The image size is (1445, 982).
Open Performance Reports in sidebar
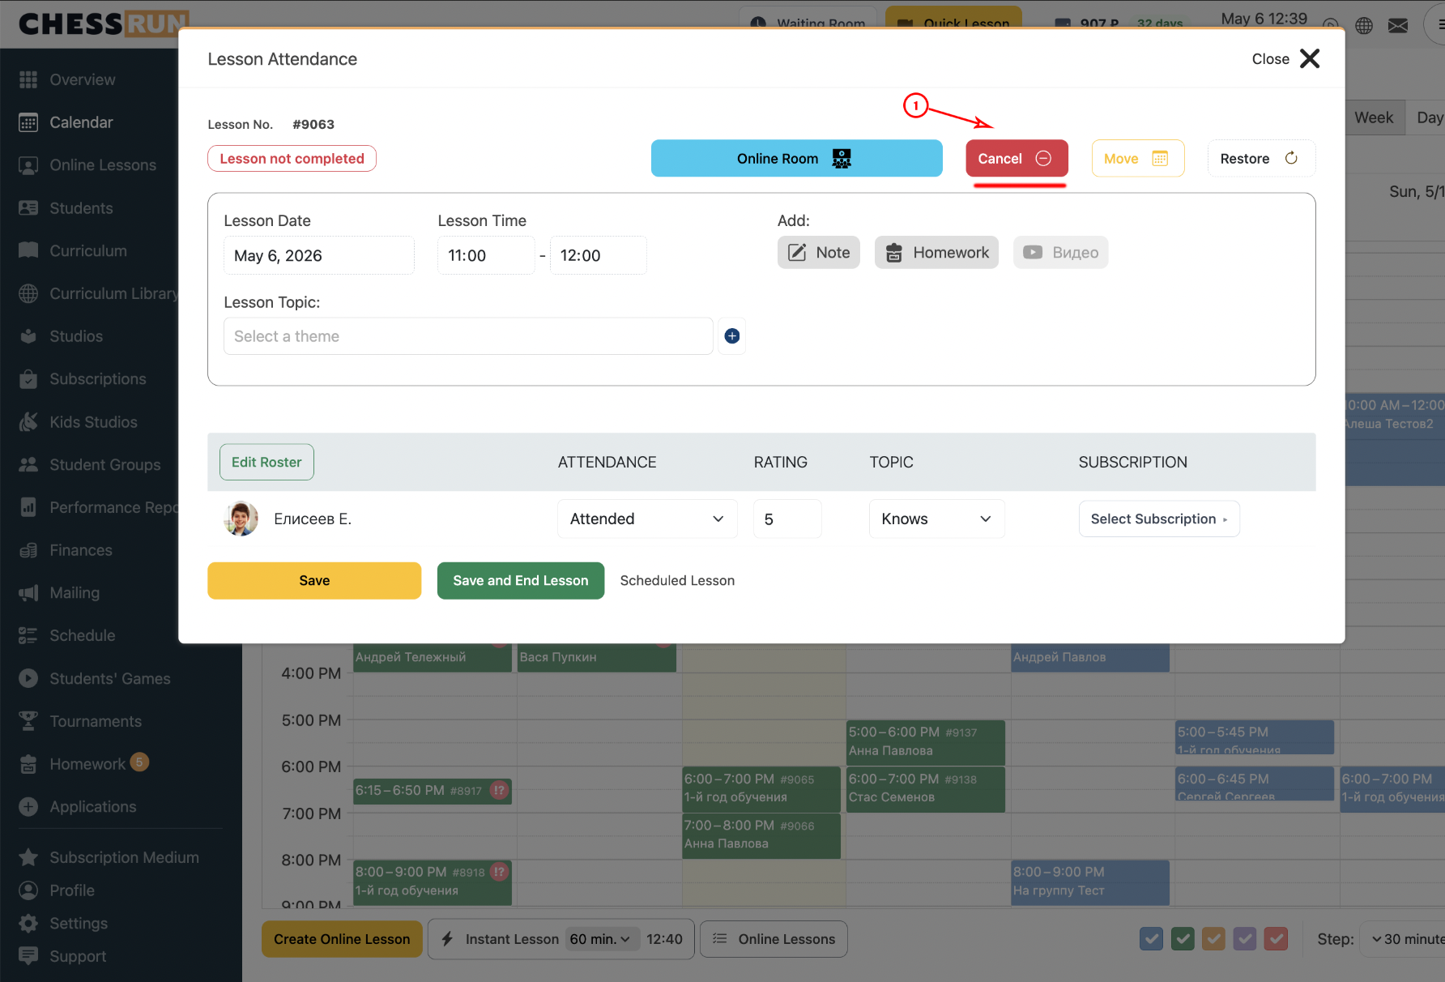pyautogui.click(x=113, y=507)
